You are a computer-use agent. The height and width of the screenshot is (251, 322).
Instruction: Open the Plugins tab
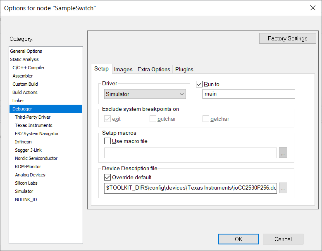click(184, 69)
